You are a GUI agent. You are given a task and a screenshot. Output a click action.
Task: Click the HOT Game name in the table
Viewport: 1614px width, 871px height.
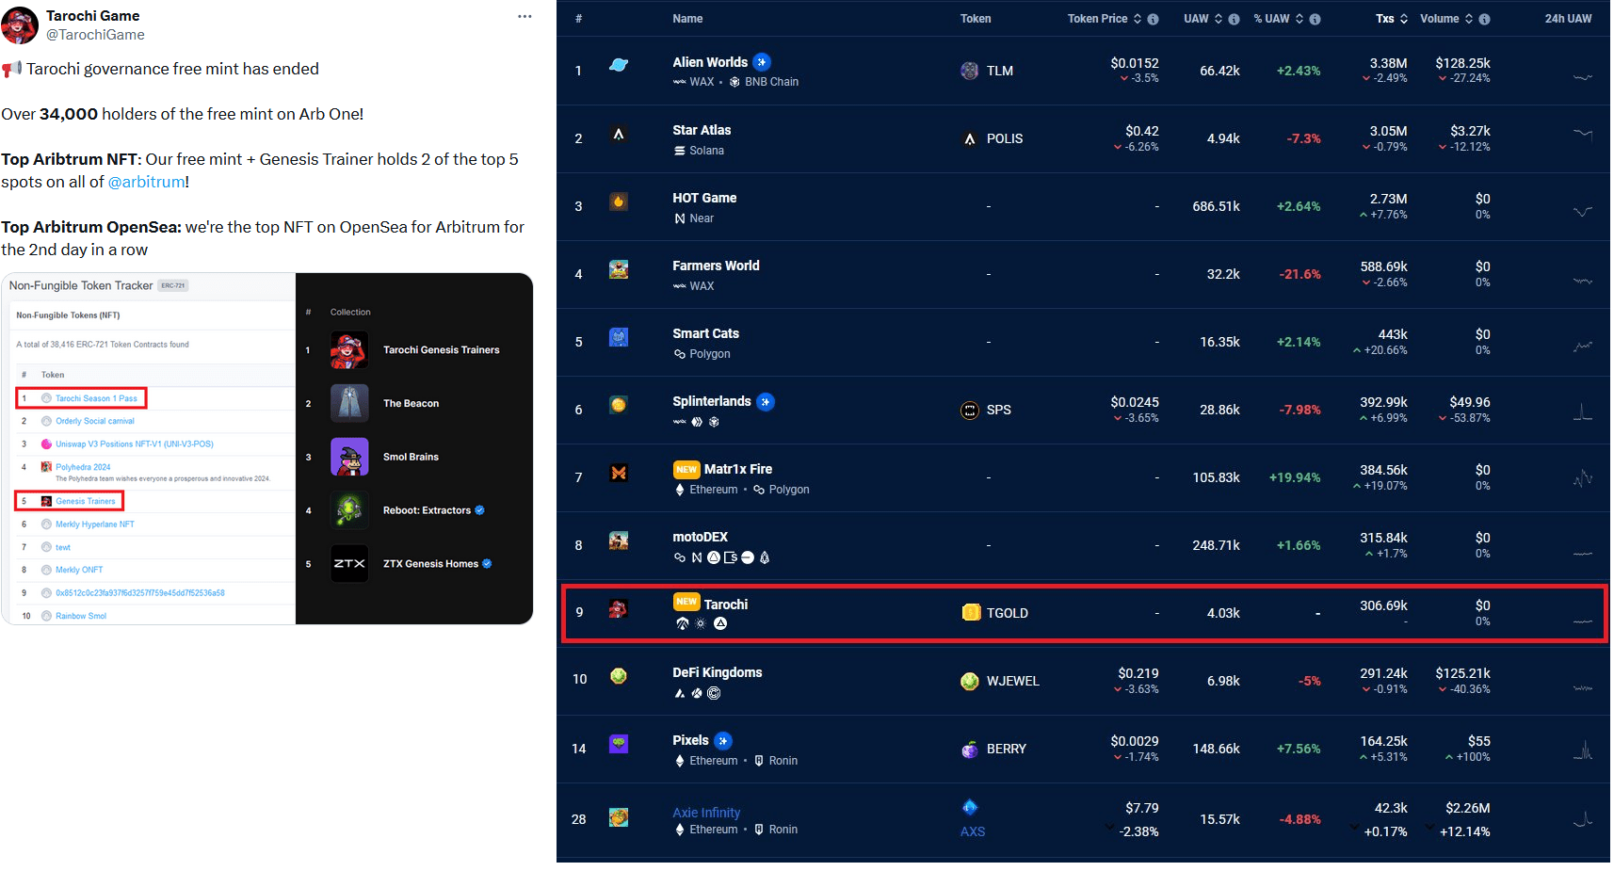(704, 198)
